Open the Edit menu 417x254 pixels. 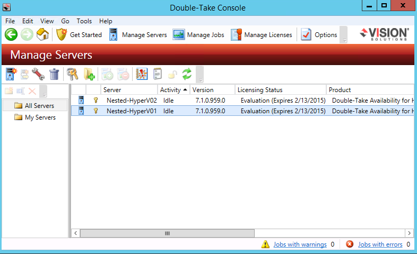[28, 21]
